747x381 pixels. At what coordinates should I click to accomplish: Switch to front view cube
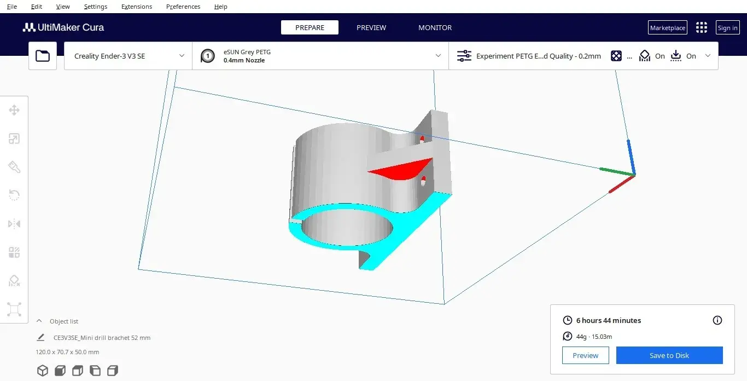pyautogui.click(x=60, y=371)
